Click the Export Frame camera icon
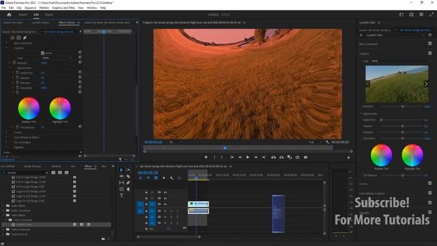The image size is (437, 246). coord(305,157)
